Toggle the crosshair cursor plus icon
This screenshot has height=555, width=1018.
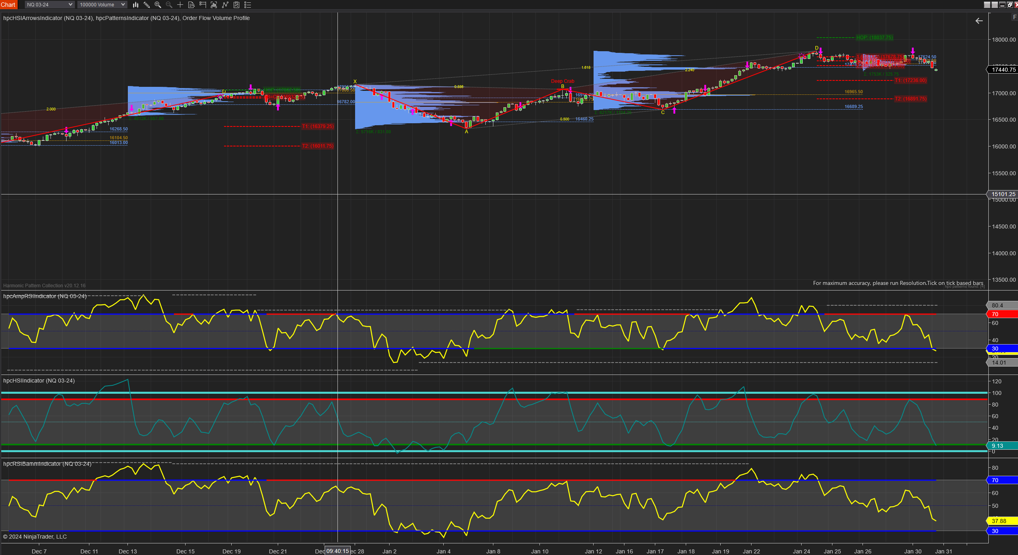[x=180, y=5]
